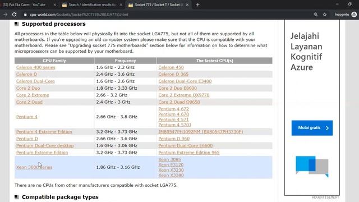
Task: Select the Socket 775 / Socket T tab
Action: [158, 4]
